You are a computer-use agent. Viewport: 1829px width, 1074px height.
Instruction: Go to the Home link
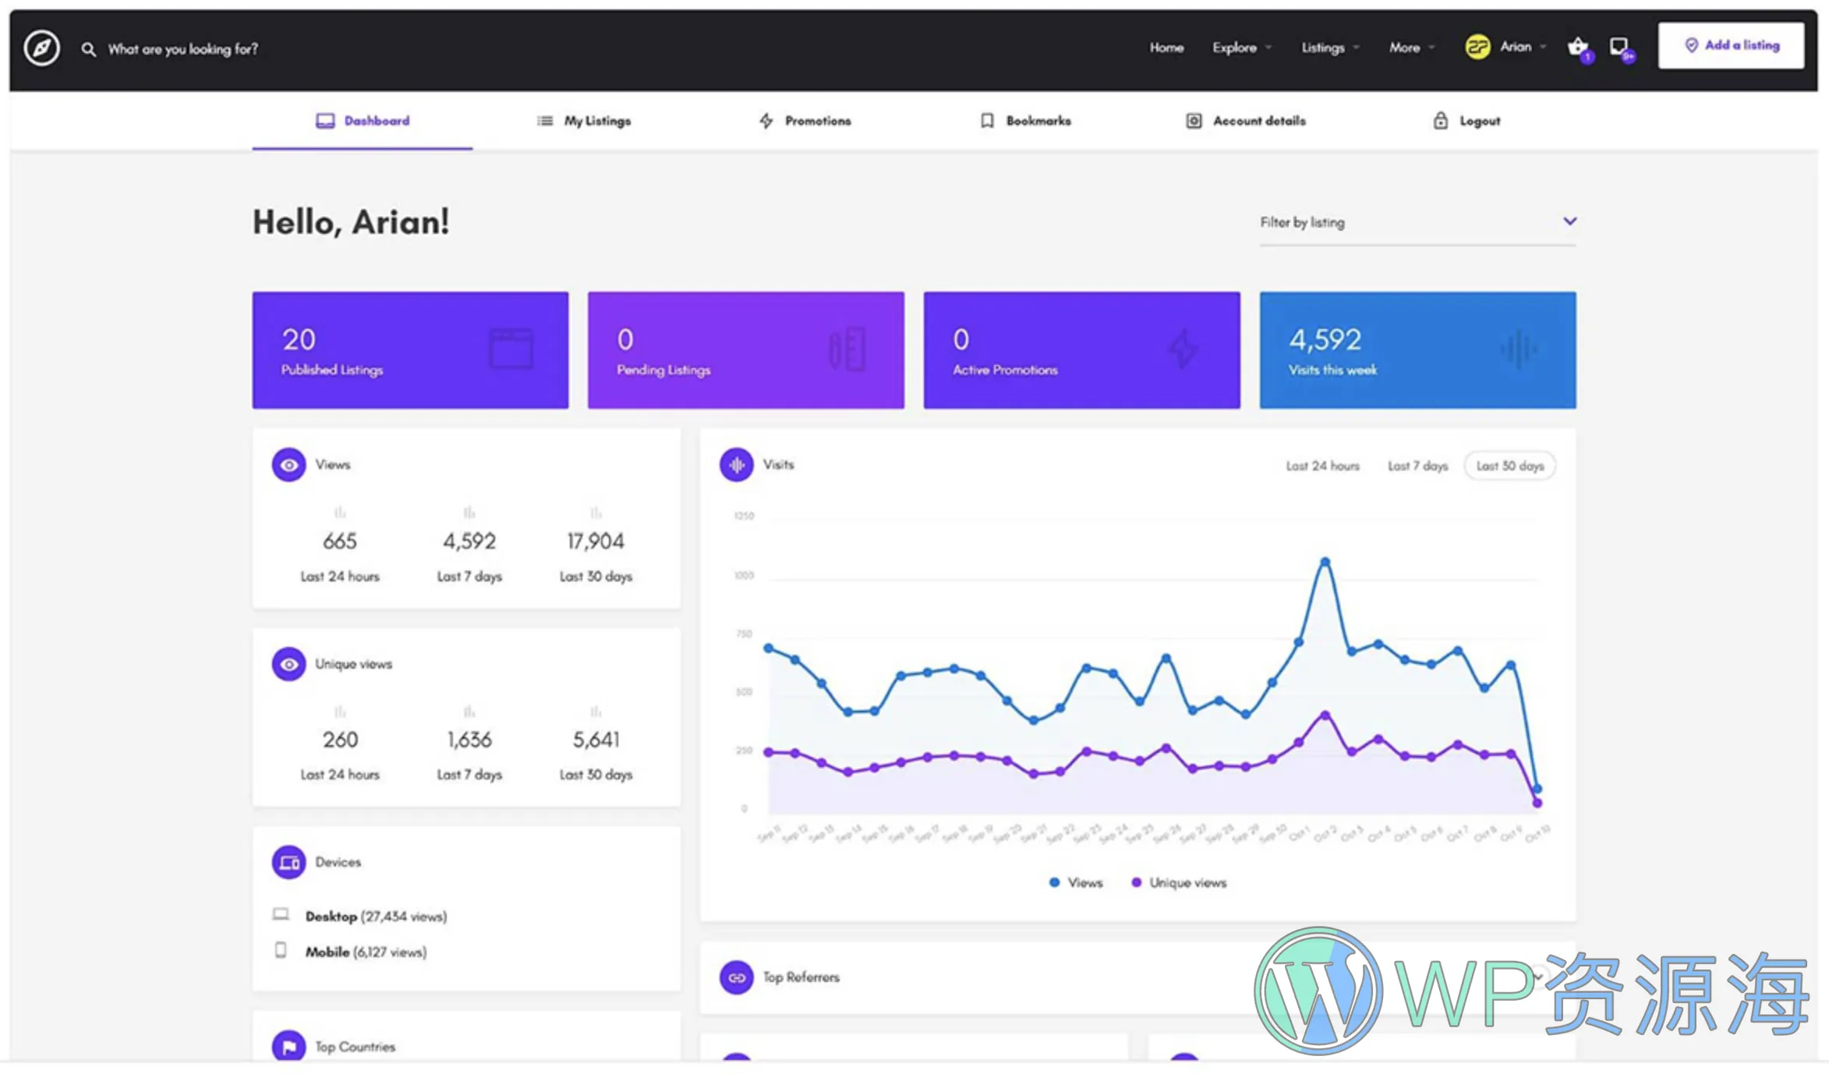(1166, 48)
